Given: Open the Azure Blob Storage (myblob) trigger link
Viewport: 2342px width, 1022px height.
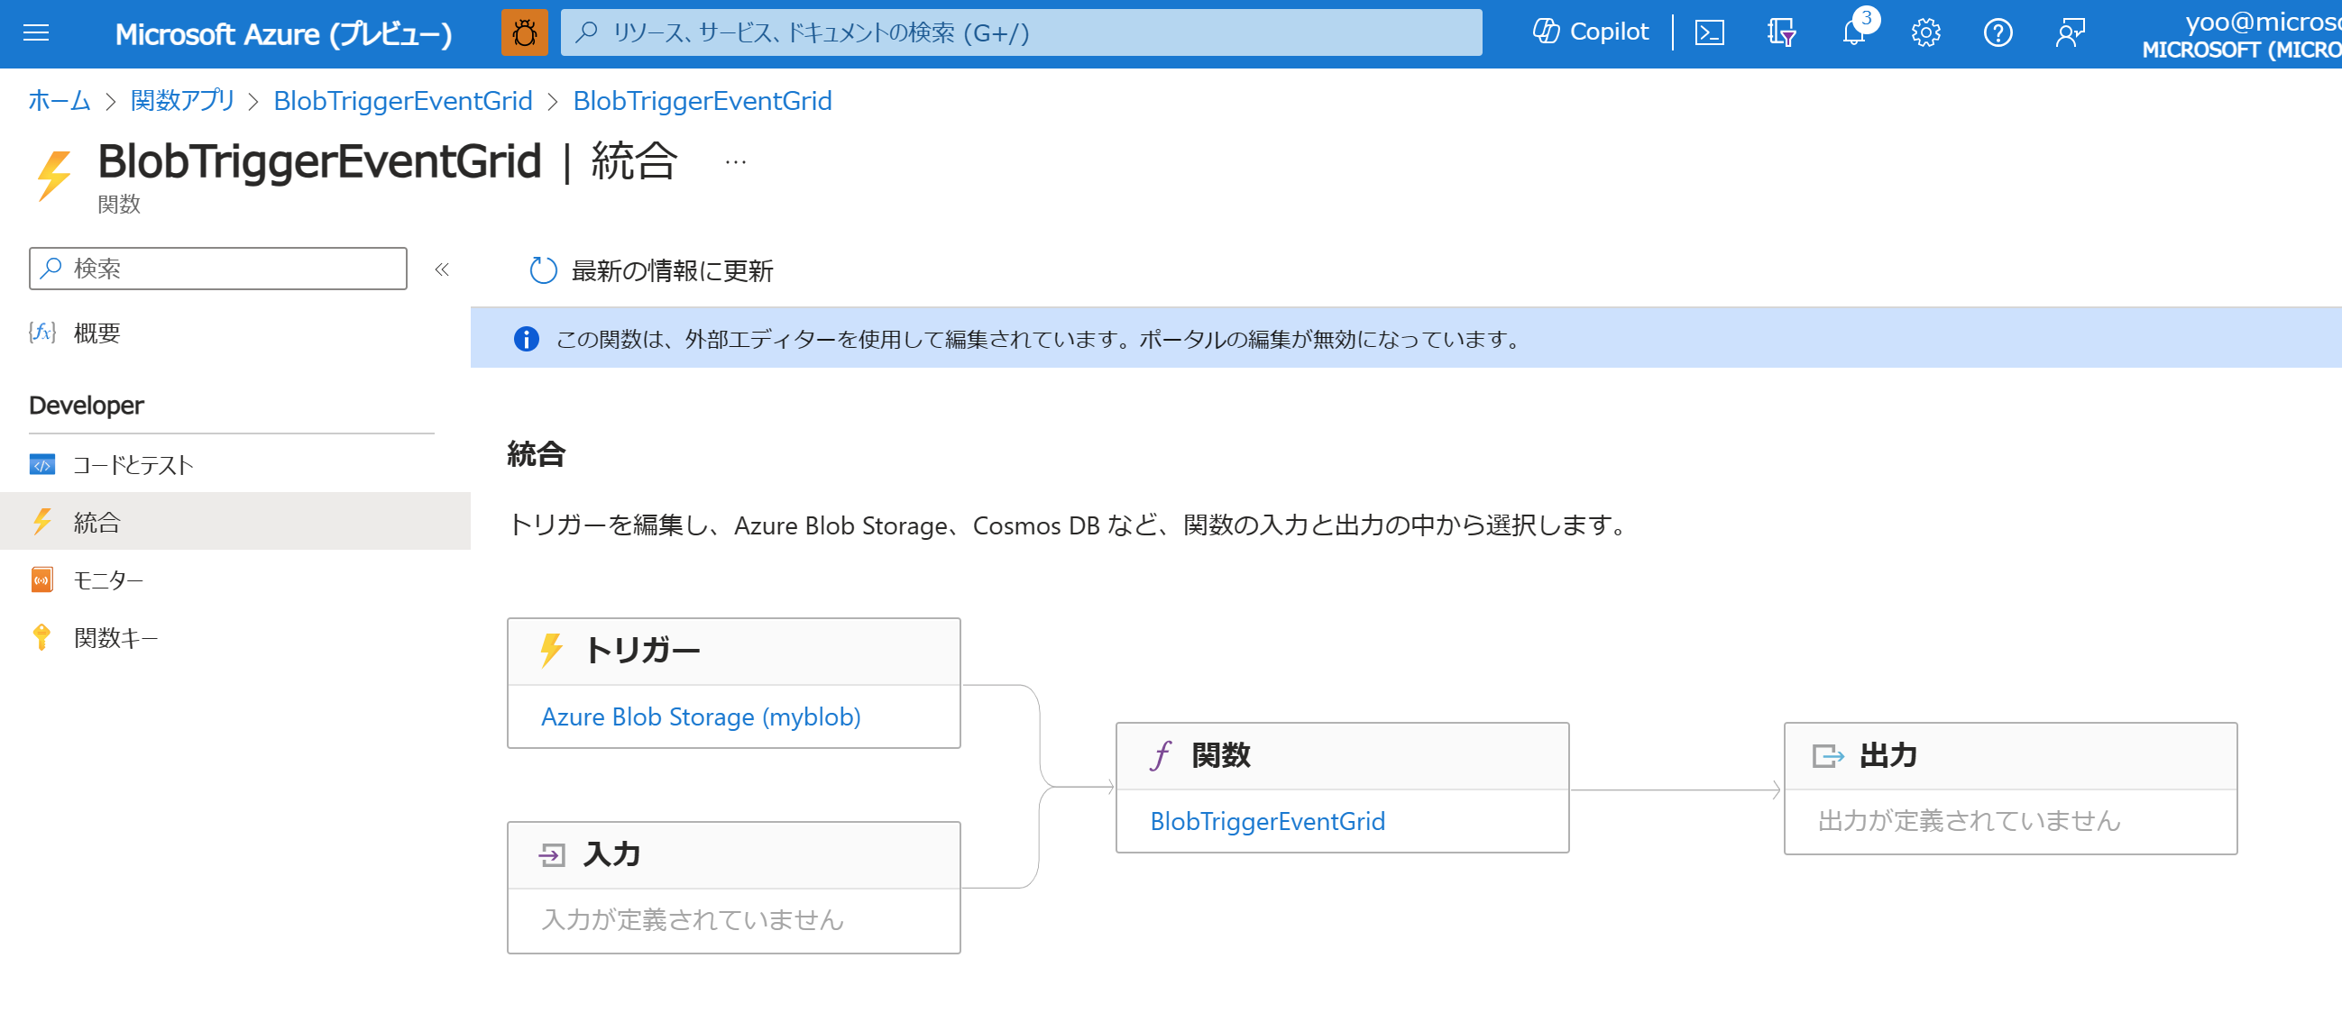Looking at the screenshot, I should click(x=701, y=716).
